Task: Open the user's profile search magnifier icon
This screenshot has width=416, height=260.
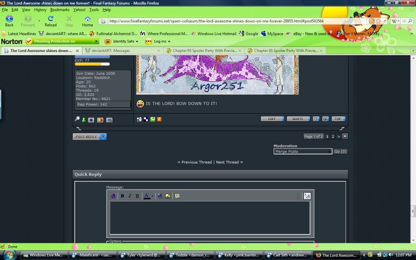Action: pos(77,119)
